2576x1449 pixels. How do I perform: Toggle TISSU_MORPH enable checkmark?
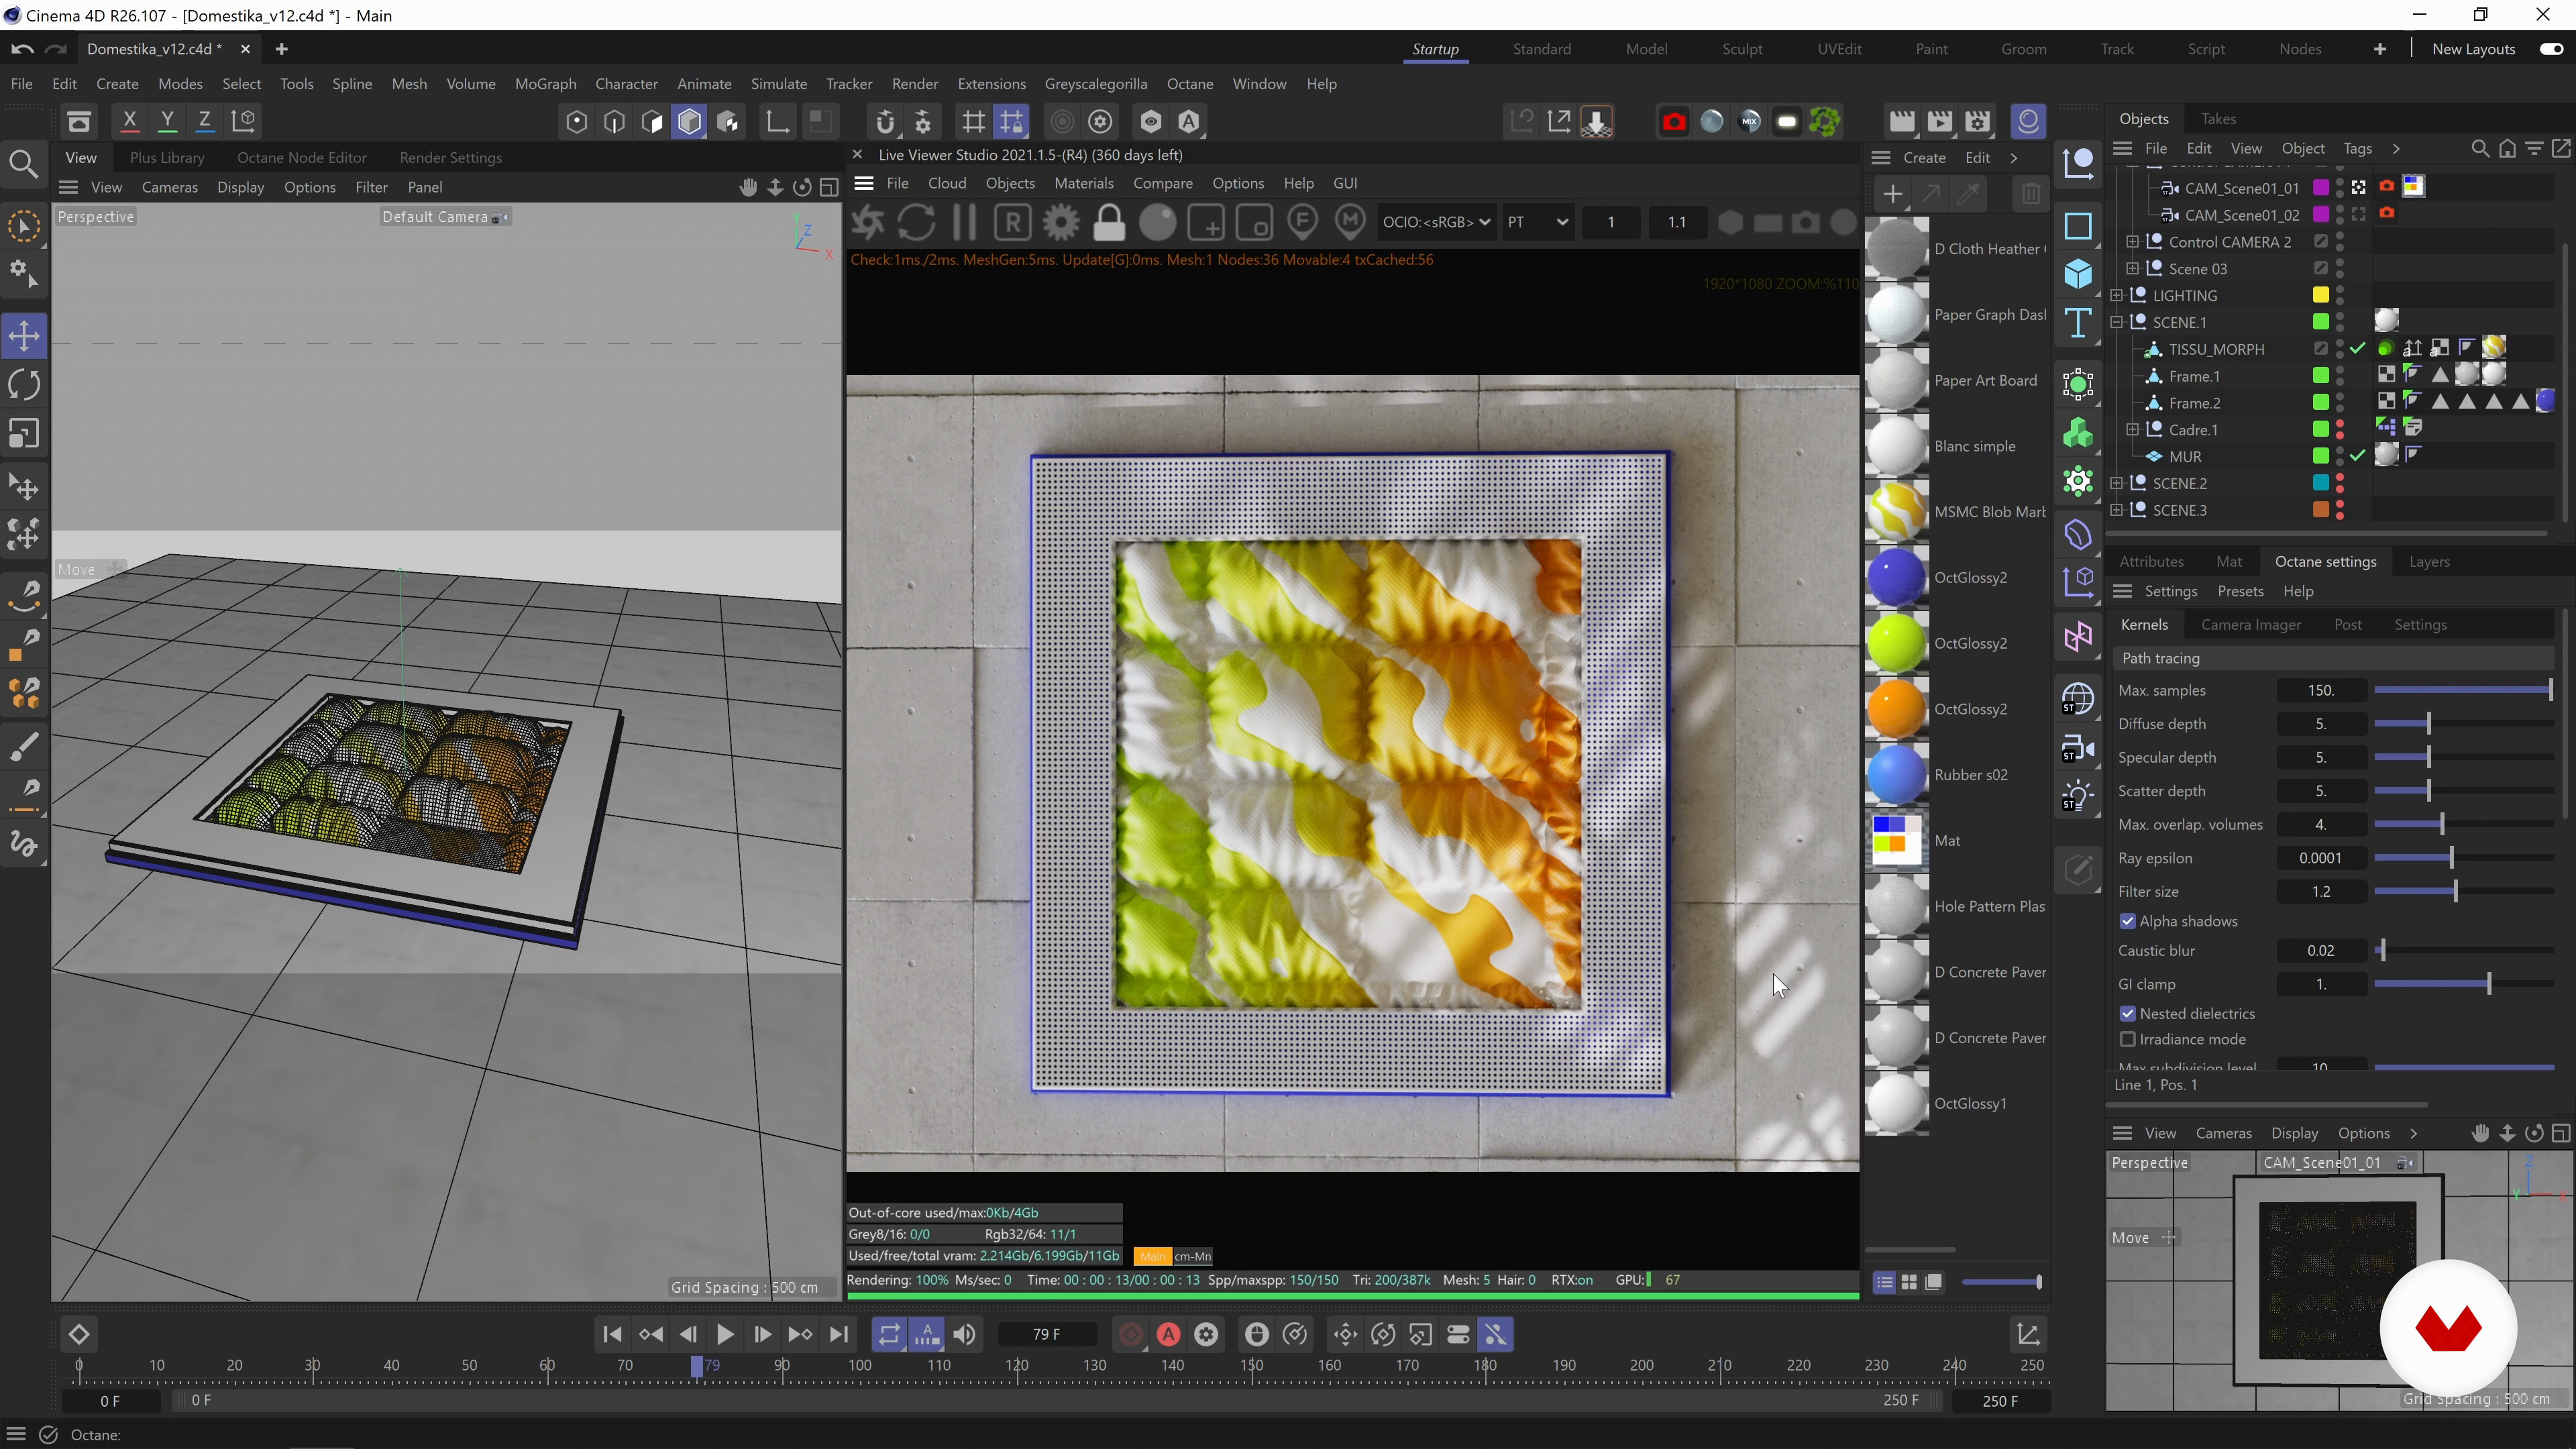click(x=2358, y=349)
